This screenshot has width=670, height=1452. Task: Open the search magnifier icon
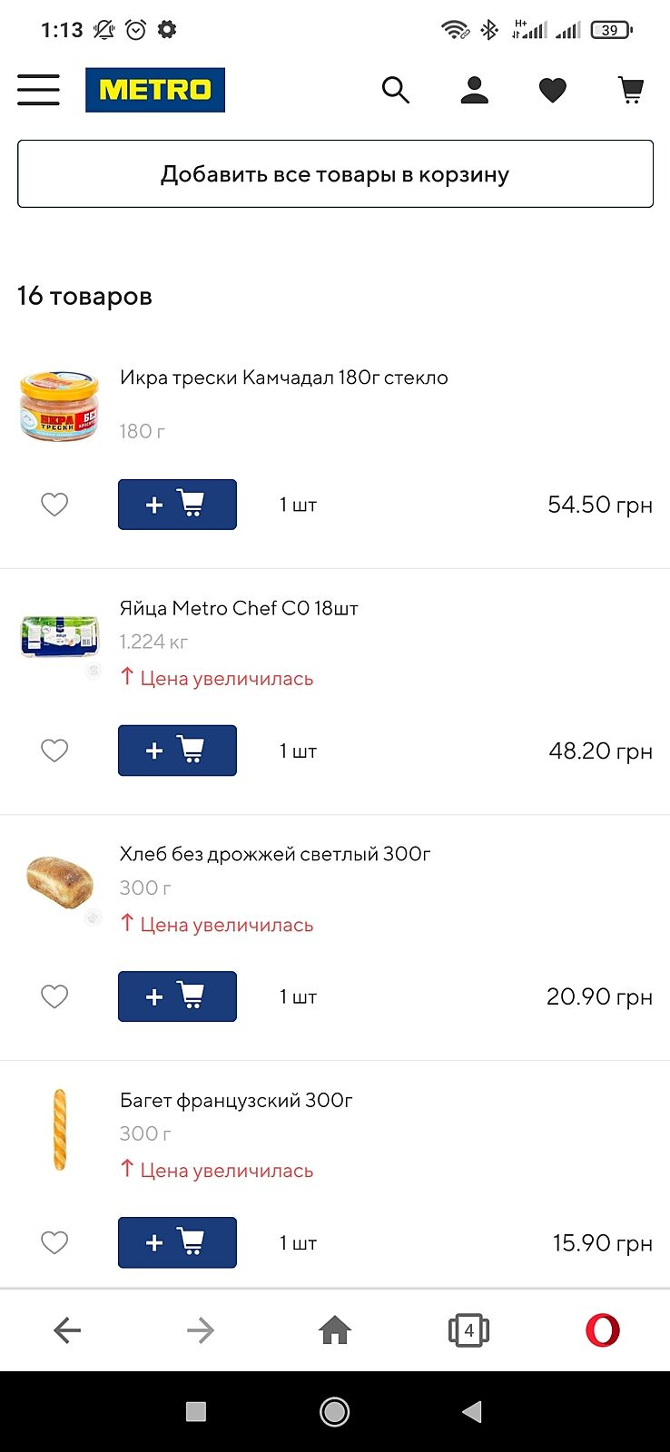[x=396, y=90]
